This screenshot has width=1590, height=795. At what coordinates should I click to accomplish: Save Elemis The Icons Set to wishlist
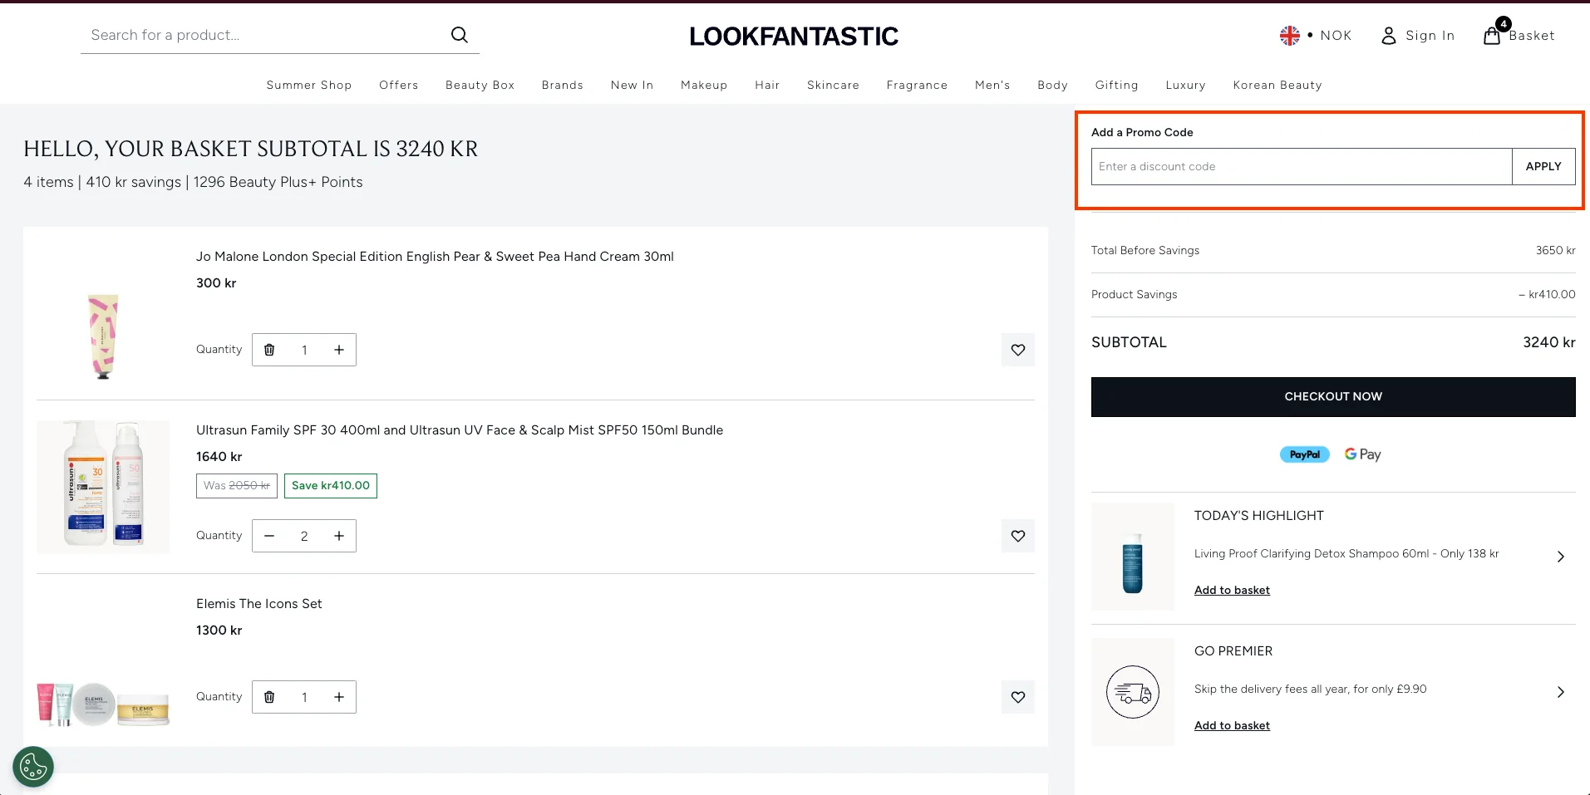pos(1018,697)
